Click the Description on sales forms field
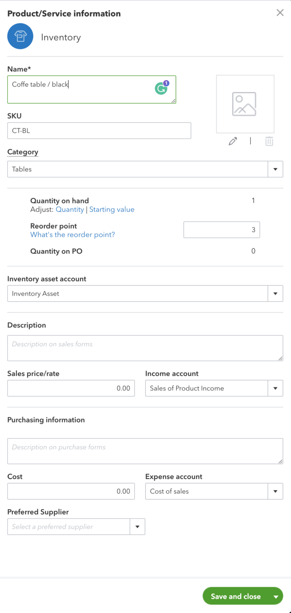Image resolution: width=291 pixels, height=613 pixels. point(145,348)
